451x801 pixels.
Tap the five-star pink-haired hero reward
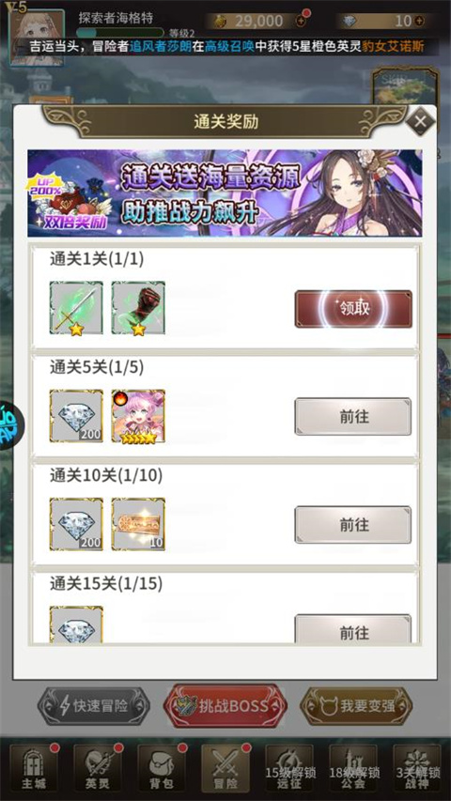point(138,416)
